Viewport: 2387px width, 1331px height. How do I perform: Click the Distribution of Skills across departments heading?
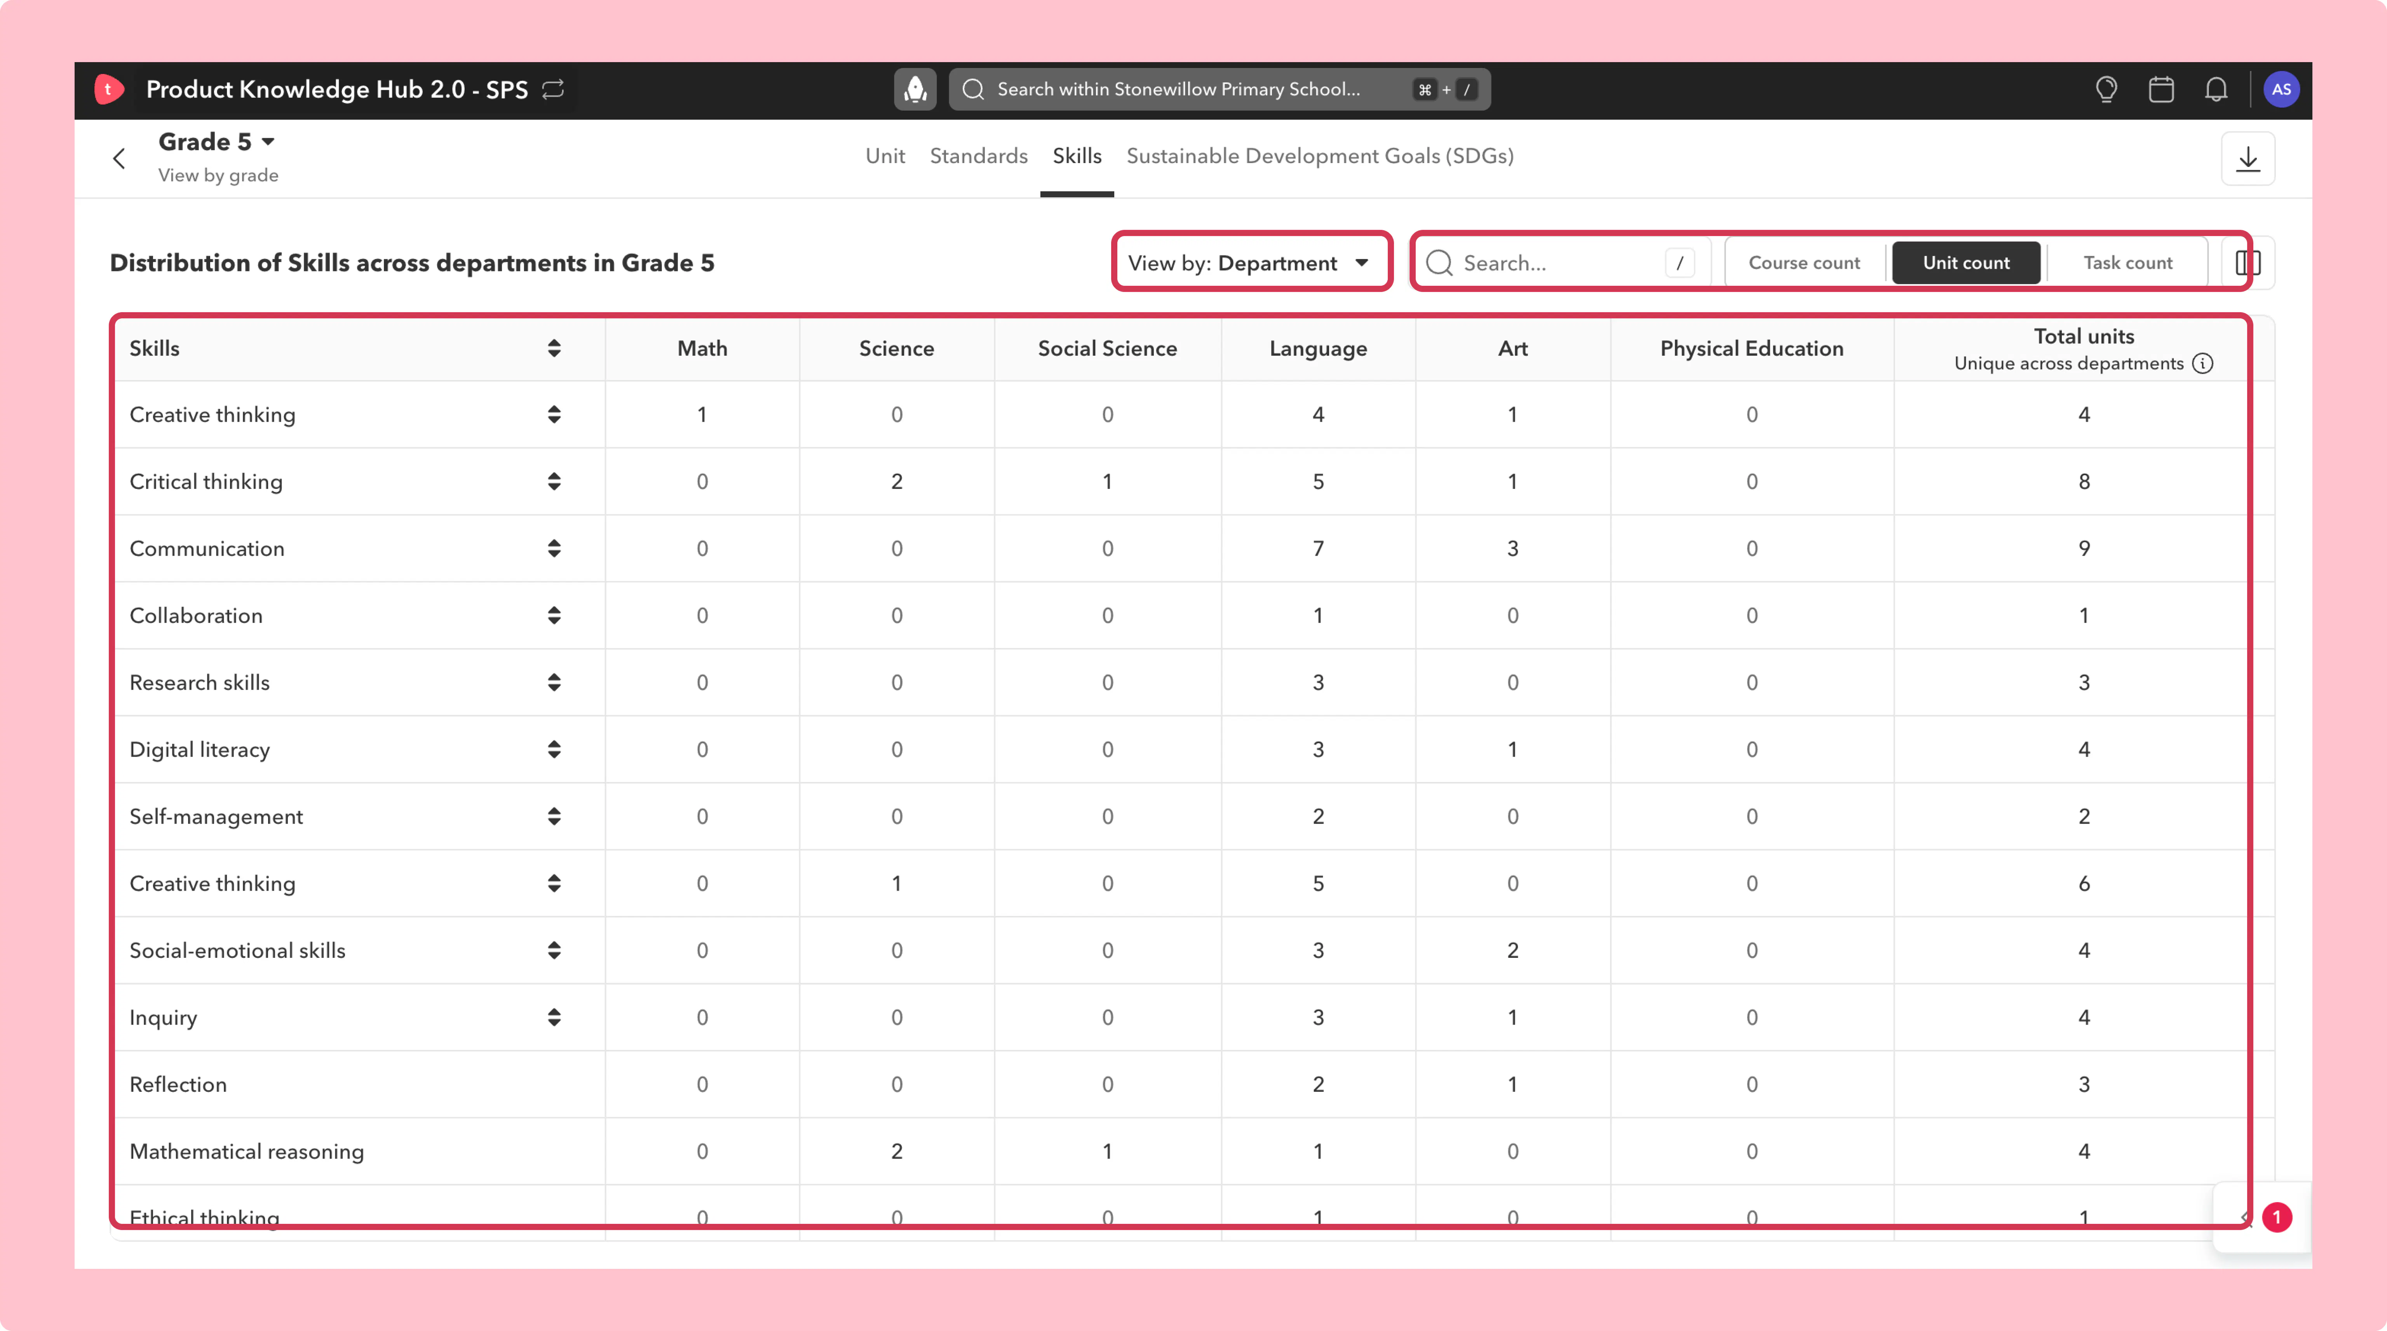(411, 263)
